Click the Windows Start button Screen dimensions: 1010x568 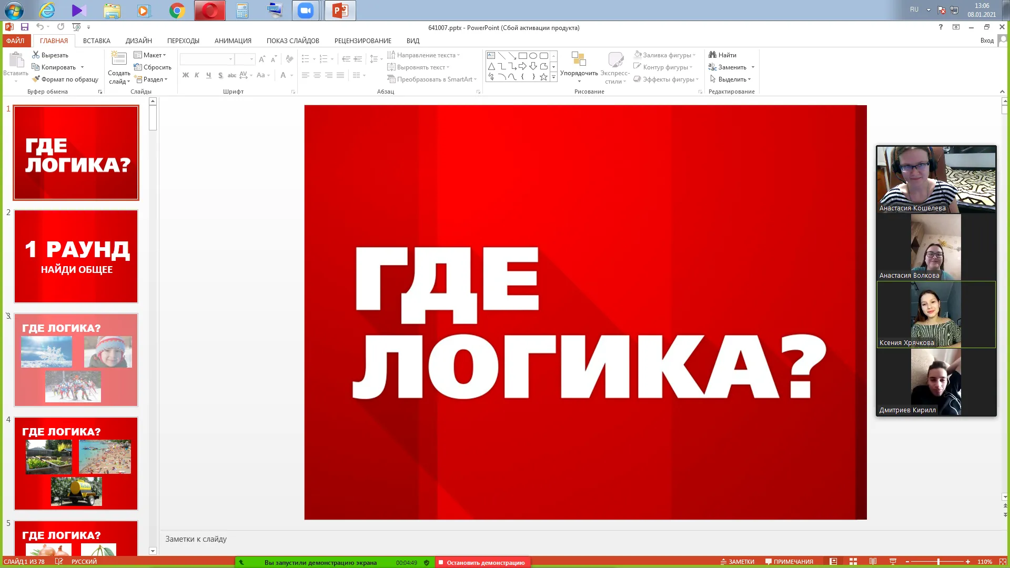pyautogui.click(x=14, y=11)
